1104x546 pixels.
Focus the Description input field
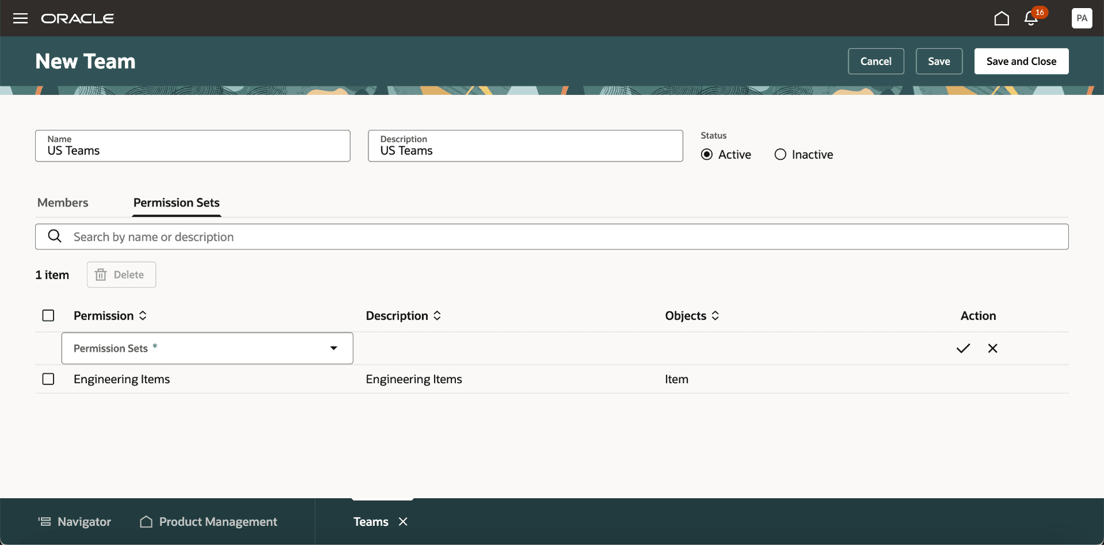pyautogui.click(x=526, y=146)
